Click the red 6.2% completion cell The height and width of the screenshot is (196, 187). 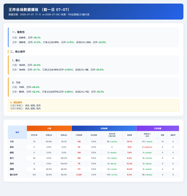[129, 174]
